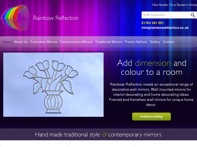Viewport: 197px width, 147px height.
Task: Open Contemporary Mirrors menu item
Action: pyautogui.click(x=76, y=42)
